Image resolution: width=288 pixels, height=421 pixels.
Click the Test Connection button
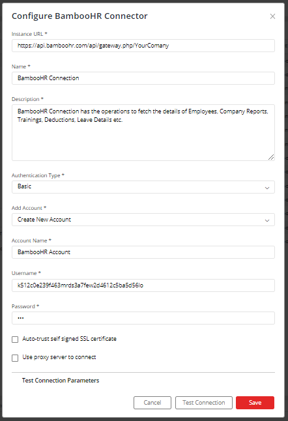click(x=204, y=403)
